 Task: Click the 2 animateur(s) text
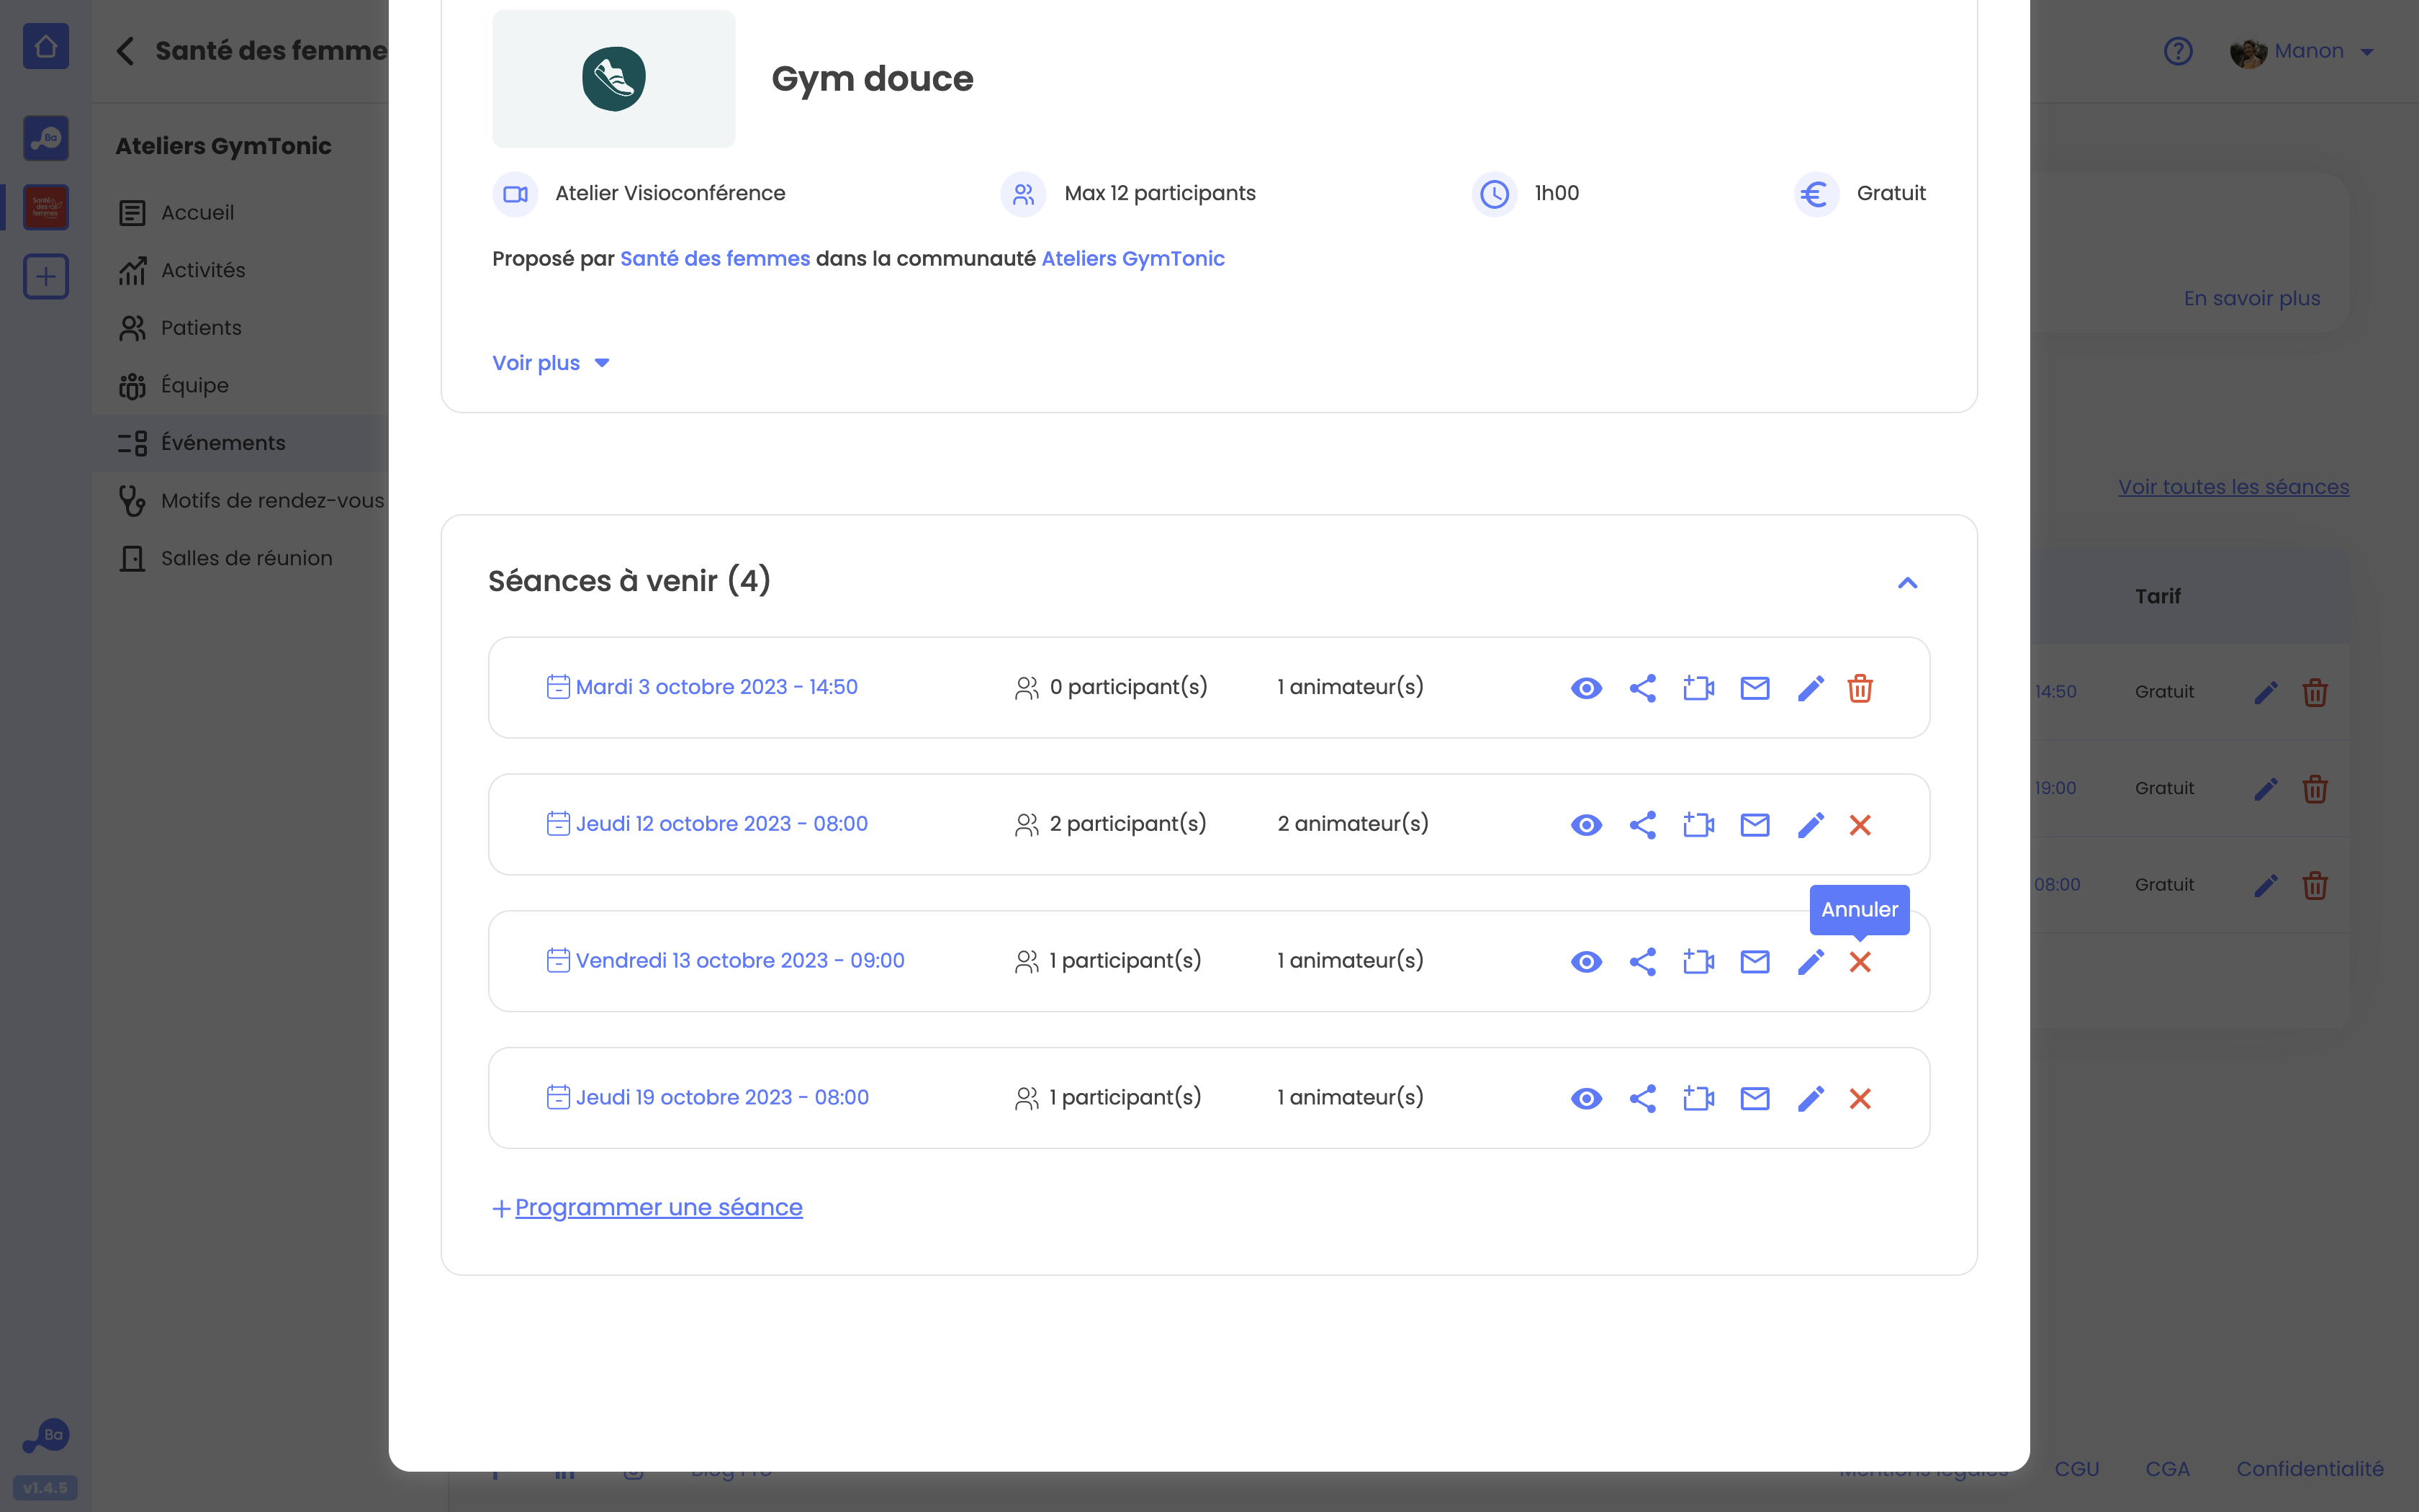click(1353, 824)
